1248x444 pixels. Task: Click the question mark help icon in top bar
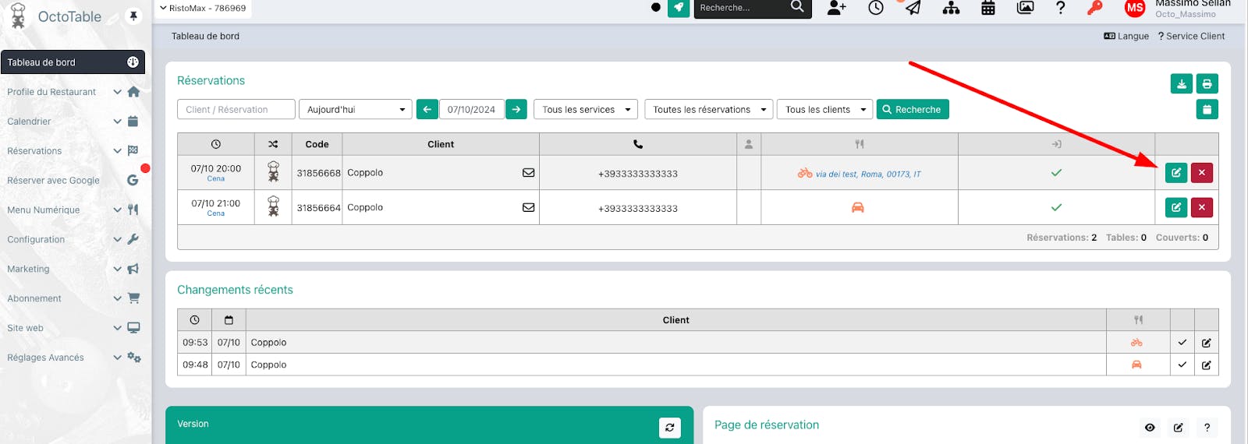pos(1060,8)
